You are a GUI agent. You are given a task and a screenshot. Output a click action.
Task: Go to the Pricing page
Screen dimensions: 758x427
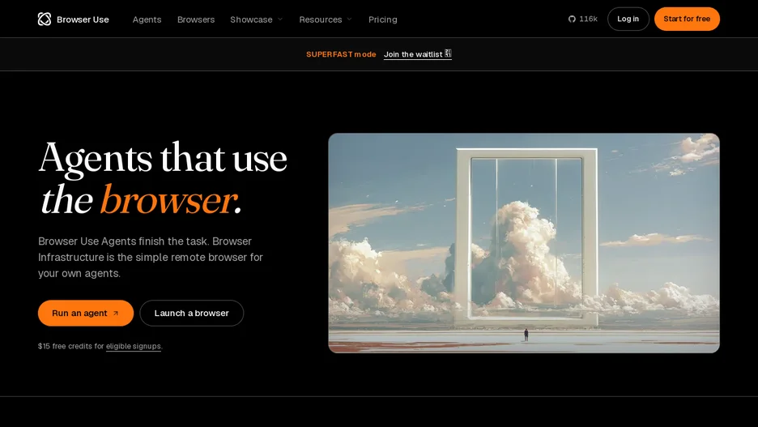coord(383,19)
